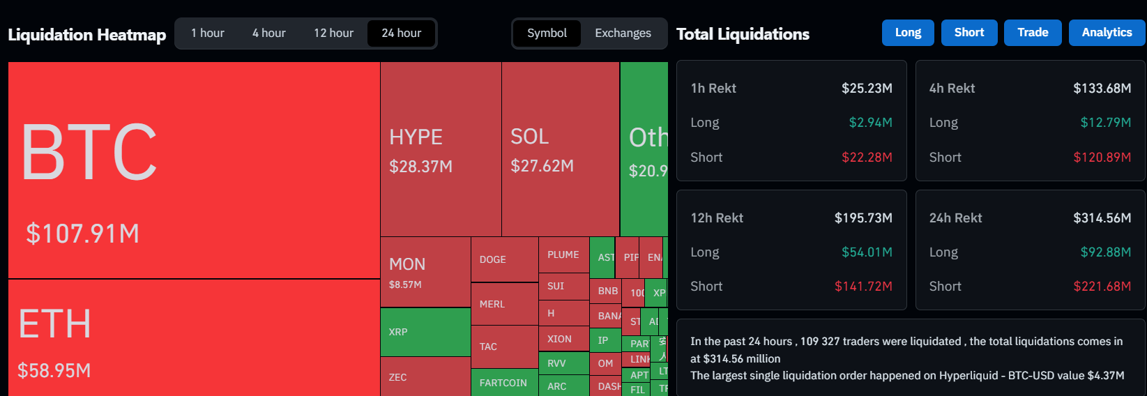Toggle heatmap view to Exchanges
The width and height of the screenshot is (1147, 396).
coord(623,33)
